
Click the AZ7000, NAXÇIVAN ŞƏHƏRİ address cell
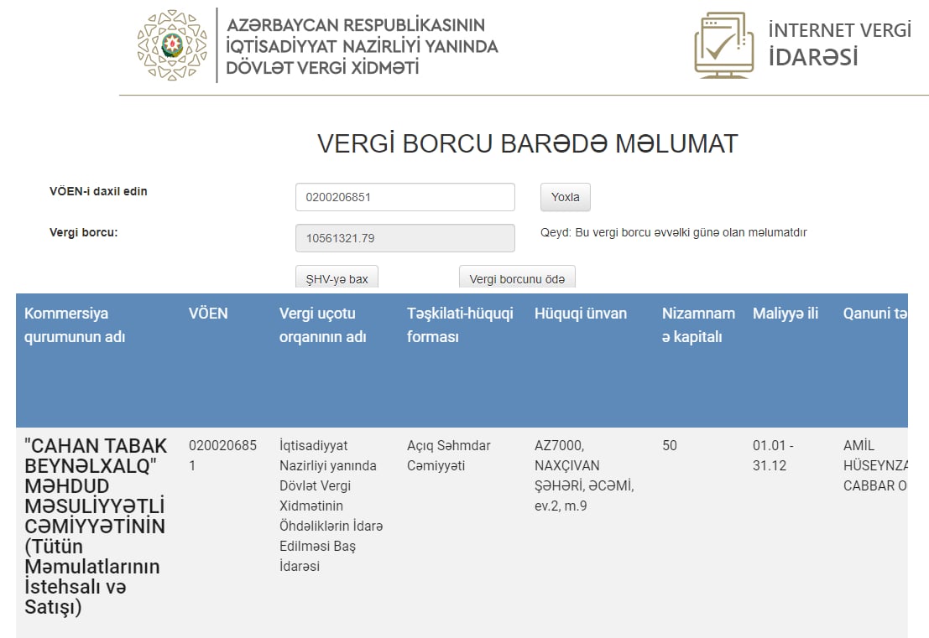click(x=584, y=475)
